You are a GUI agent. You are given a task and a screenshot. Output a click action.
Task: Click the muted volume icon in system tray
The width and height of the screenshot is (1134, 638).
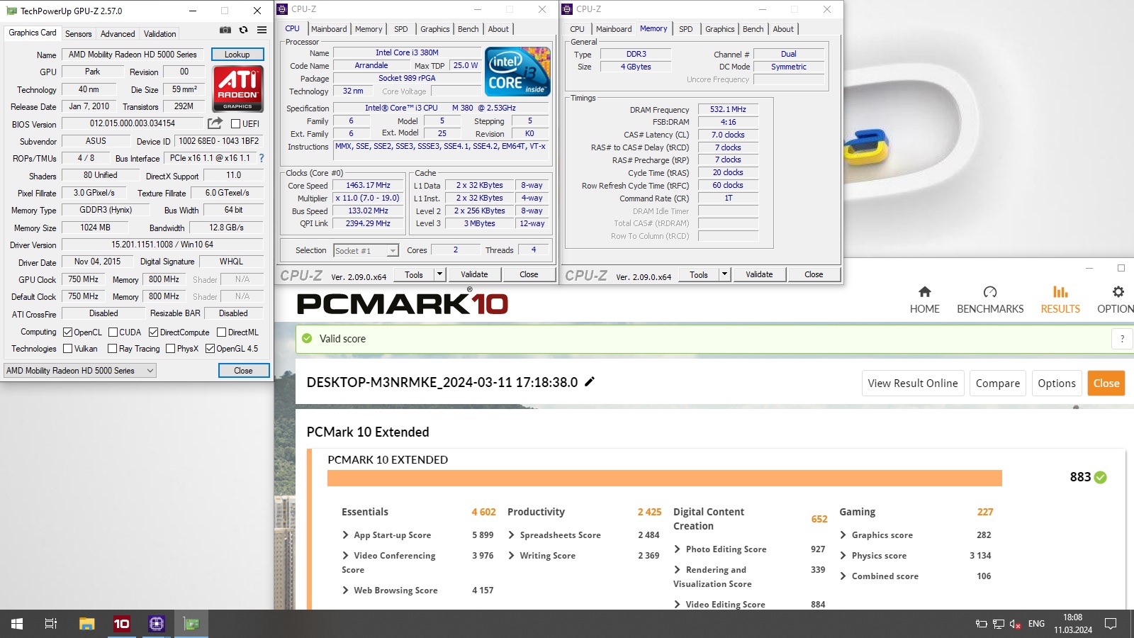pos(1015,624)
